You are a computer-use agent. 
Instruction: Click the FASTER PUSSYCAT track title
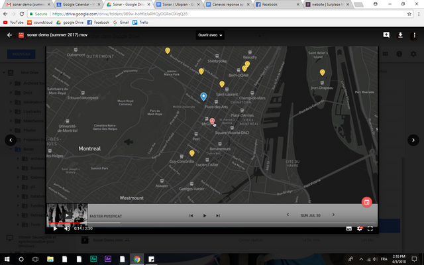point(106,216)
